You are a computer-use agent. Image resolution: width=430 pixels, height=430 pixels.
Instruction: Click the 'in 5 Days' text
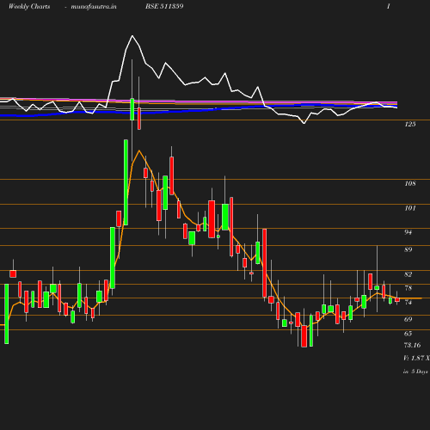pos(415,372)
